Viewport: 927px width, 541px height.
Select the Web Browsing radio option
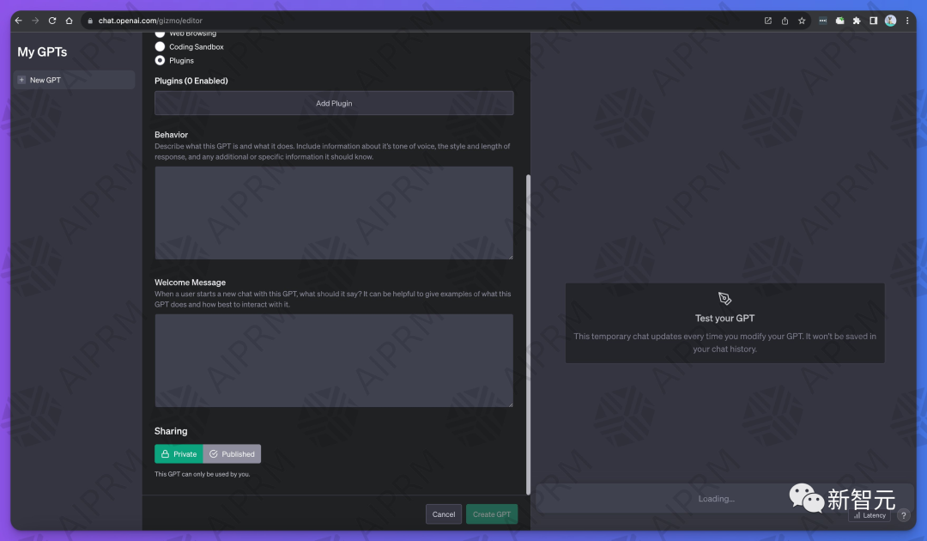[x=160, y=33]
